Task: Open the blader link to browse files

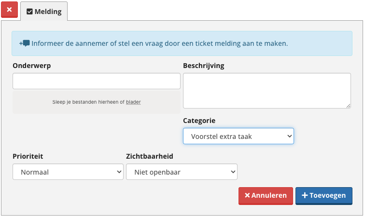Action: [133, 102]
